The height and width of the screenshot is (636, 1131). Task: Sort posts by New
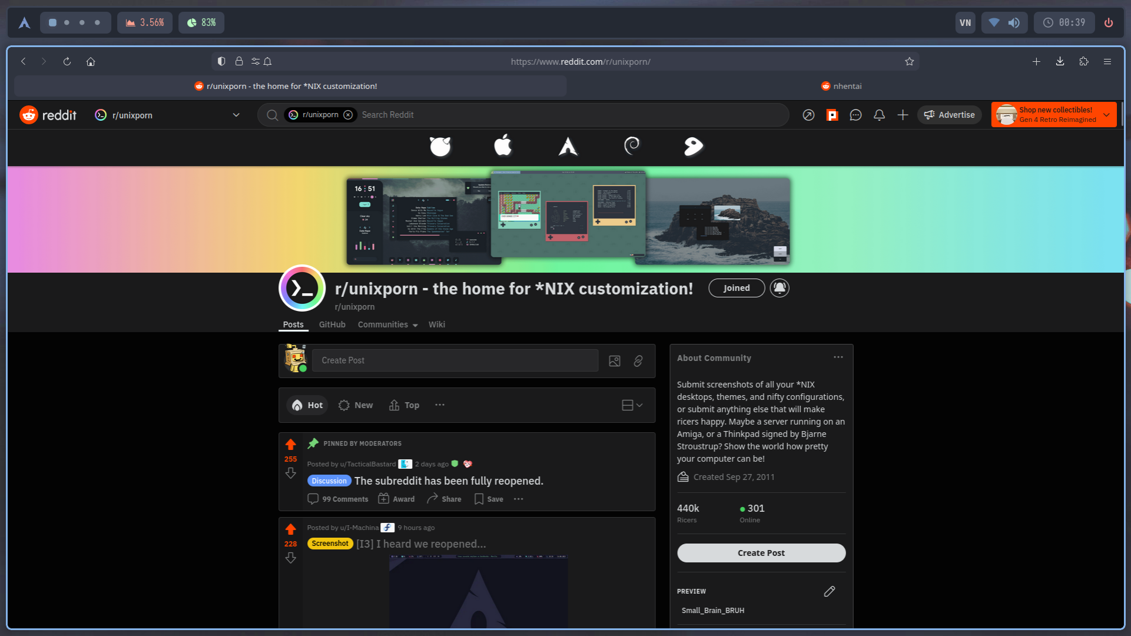click(356, 405)
